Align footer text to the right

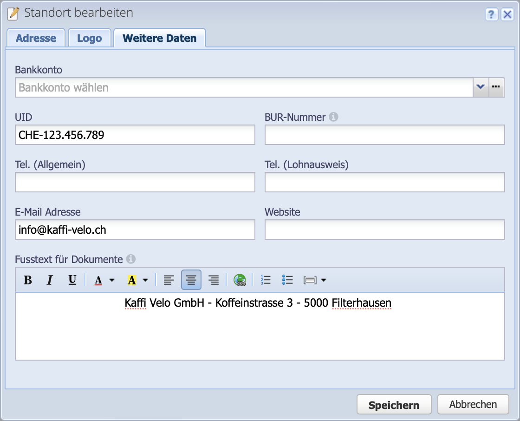(x=213, y=280)
